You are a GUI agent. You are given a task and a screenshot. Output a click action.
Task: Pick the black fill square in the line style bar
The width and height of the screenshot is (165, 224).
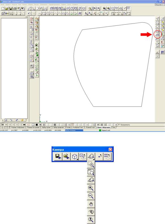click(x=37, y=125)
